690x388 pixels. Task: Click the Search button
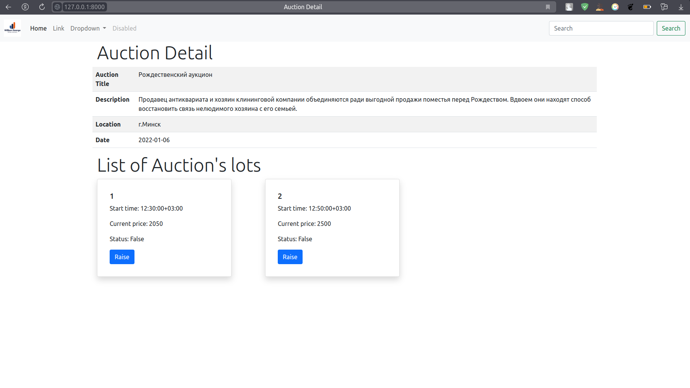pyautogui.click(x=671, y=28)
